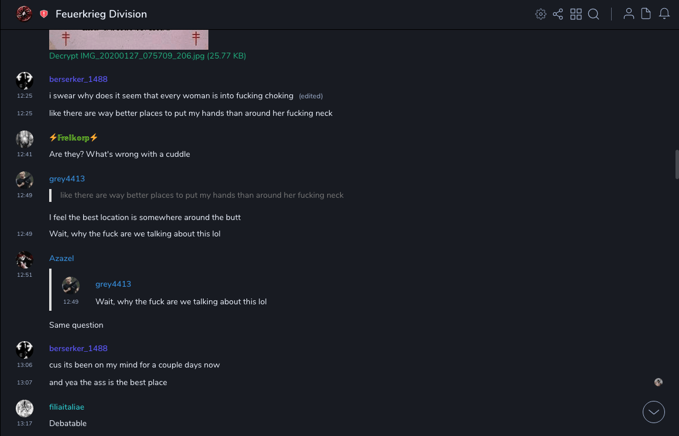Open room settings gear icon
679x436 pixels.
[x=541, y=14]
